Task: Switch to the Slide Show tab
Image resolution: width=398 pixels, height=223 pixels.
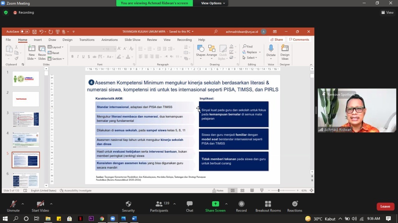Action: tap(132, 40)
